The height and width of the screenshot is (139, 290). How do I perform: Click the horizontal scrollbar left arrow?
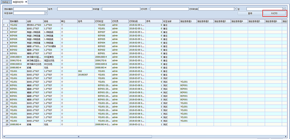(4, 136)
